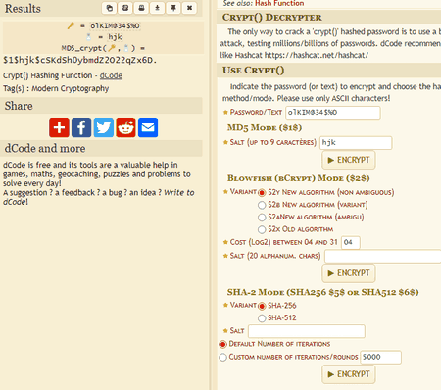Select the SHA-256 variant
The width and height of the screenshot is (441, 390).
(262, 306)
